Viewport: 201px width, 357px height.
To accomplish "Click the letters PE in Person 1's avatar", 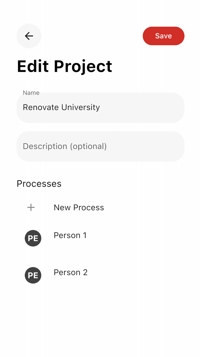I will 33,238.
